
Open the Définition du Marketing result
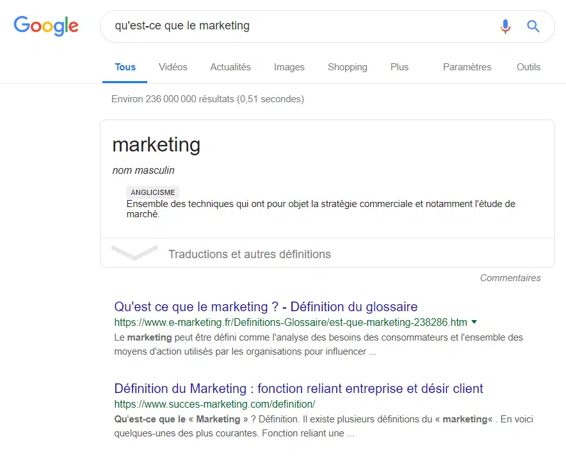pos(298,389)
